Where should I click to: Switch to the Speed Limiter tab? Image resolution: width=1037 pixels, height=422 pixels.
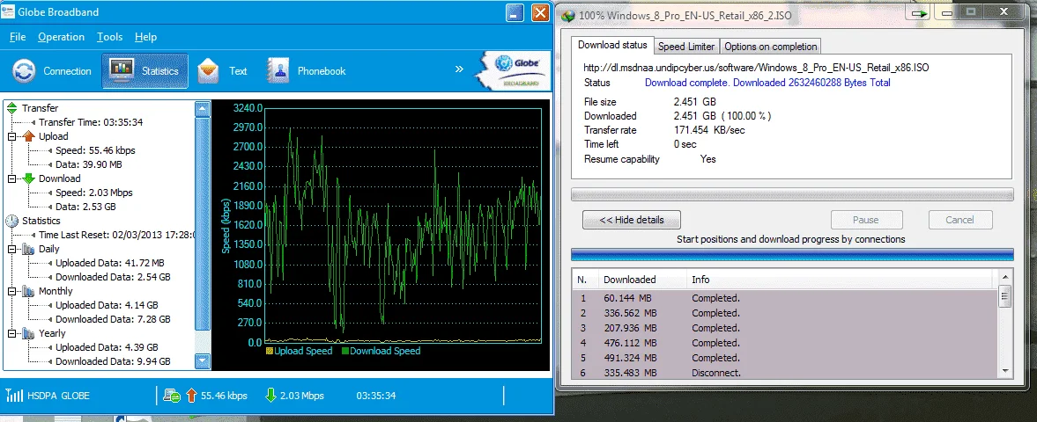(x=686, y=47)
